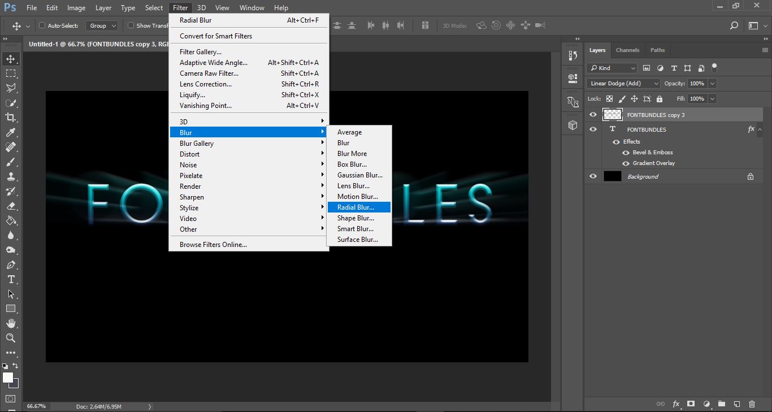The height and width of the screenshot is (412, 772).
Task: Select the Path Selection tool
Action: [x=10, y=294]
